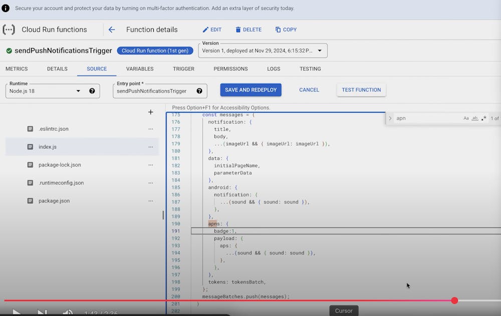This screenshot has height=316, width=501.
Task: Click the video play button
Action: tap(17, 312)
